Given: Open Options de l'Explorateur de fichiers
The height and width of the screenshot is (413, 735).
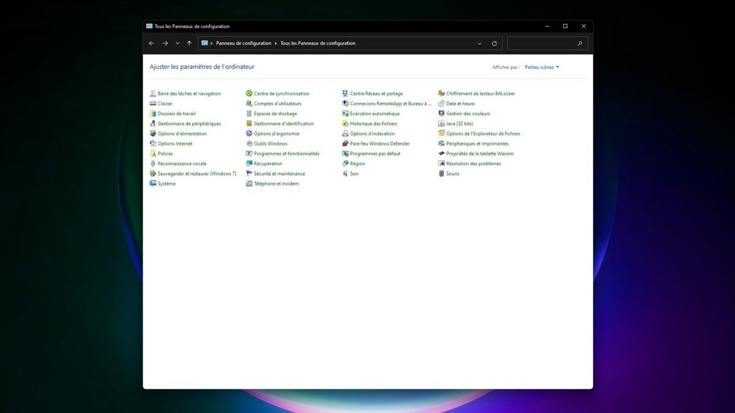Looking at the screenshot, I should click(483, 133).
